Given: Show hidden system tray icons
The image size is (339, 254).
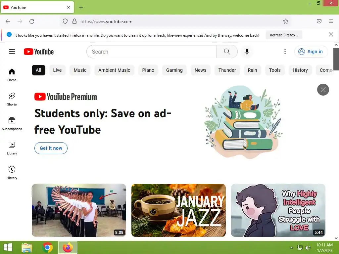Looking at the screenshot, I should pos(292,248).
